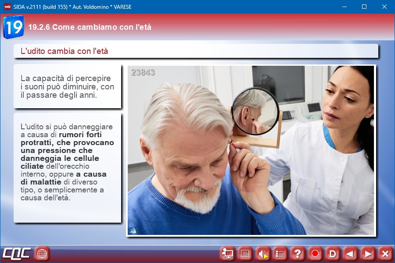395x263 pixels.
Task: Play the audio narration speaker button
Action: pyautogui.click(x=262, y=253)
